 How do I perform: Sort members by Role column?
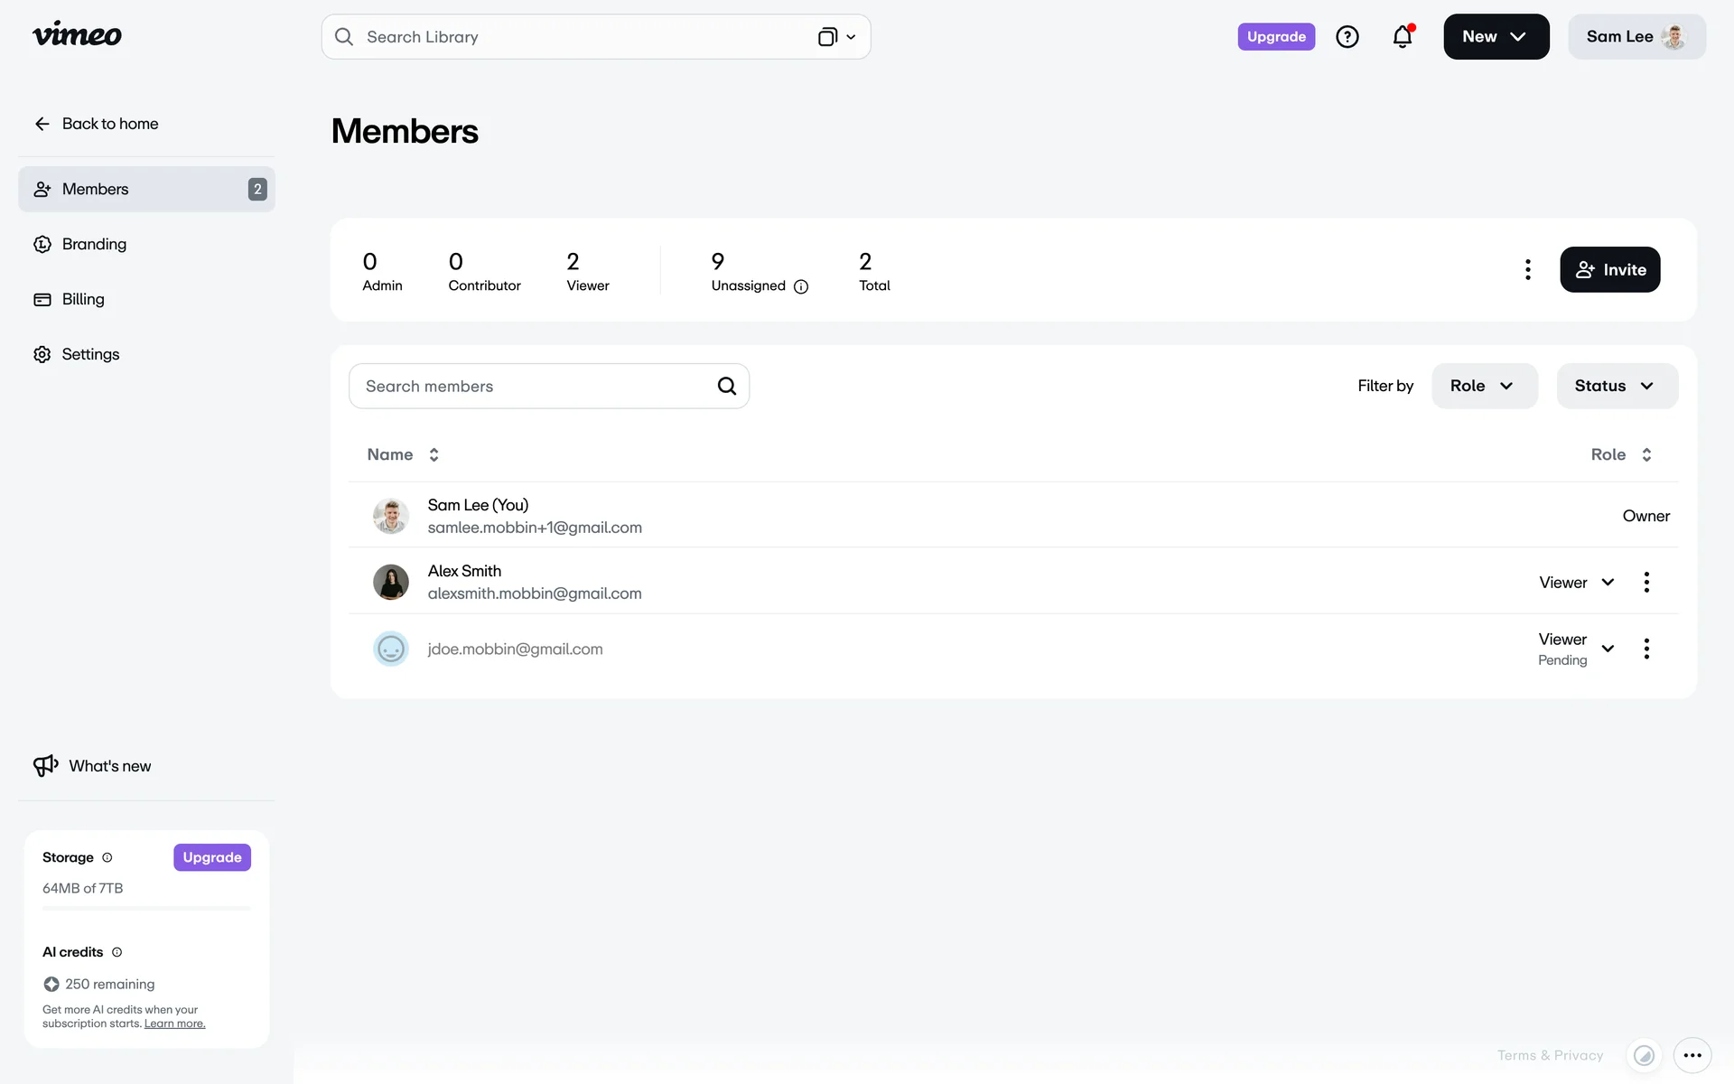tap(1620, 454)
